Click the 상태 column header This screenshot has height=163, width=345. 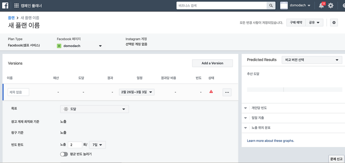211,78
